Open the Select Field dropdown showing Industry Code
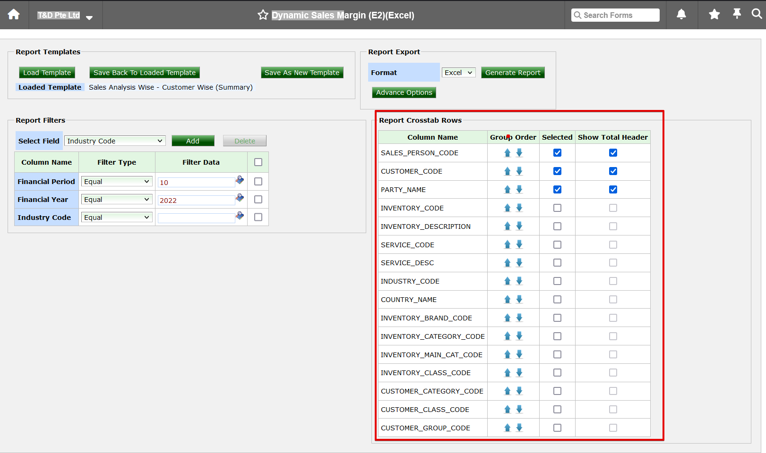The image size is (766, 453). point(115,140)
